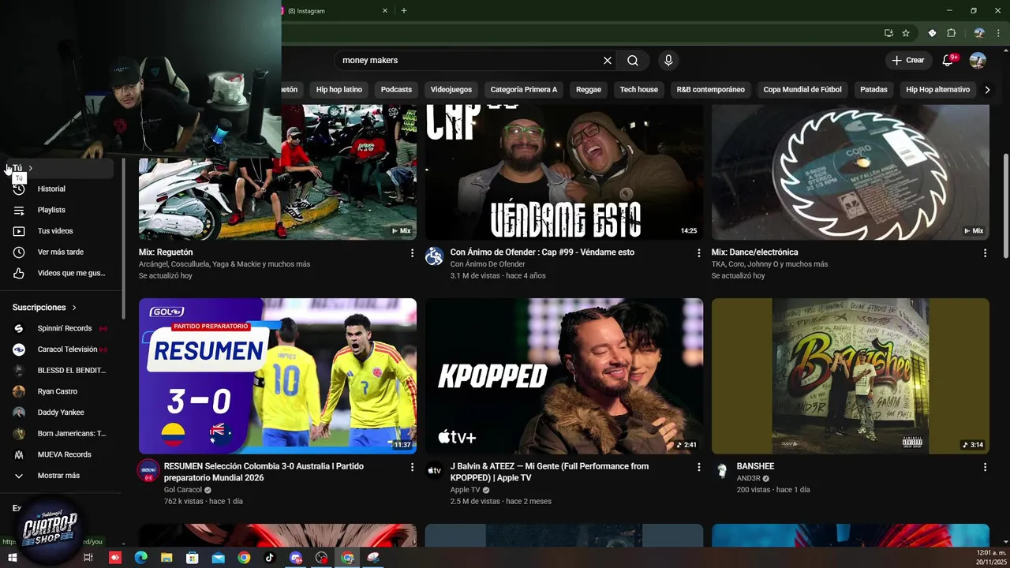Click the Chrome profile avatar in toolbar
Image resolution: width=1010 pixels, height=568 pixels.
point(979,33)
